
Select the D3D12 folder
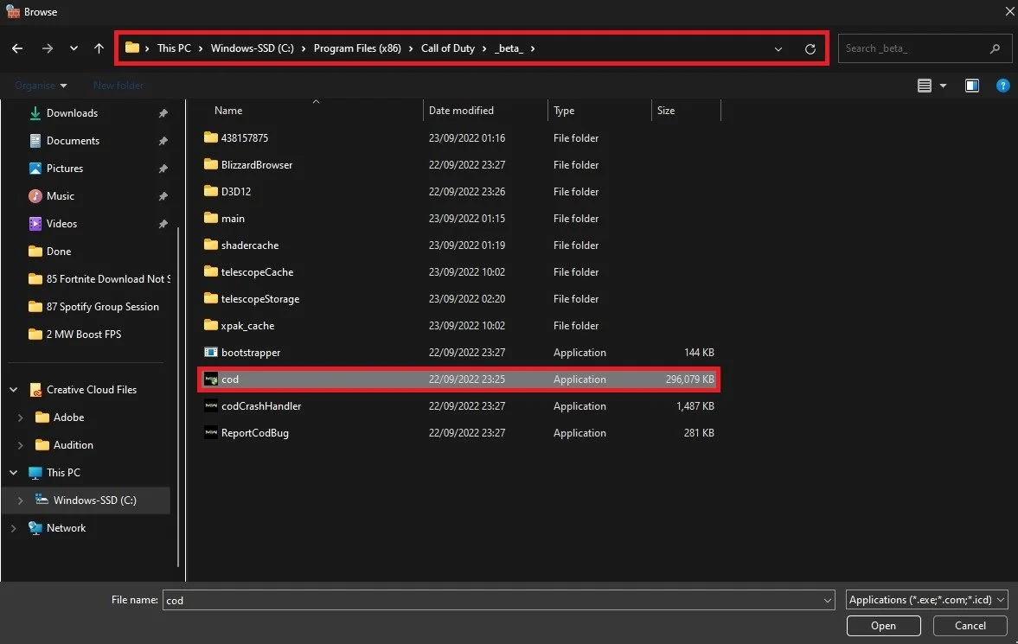(x=235, y=192)
